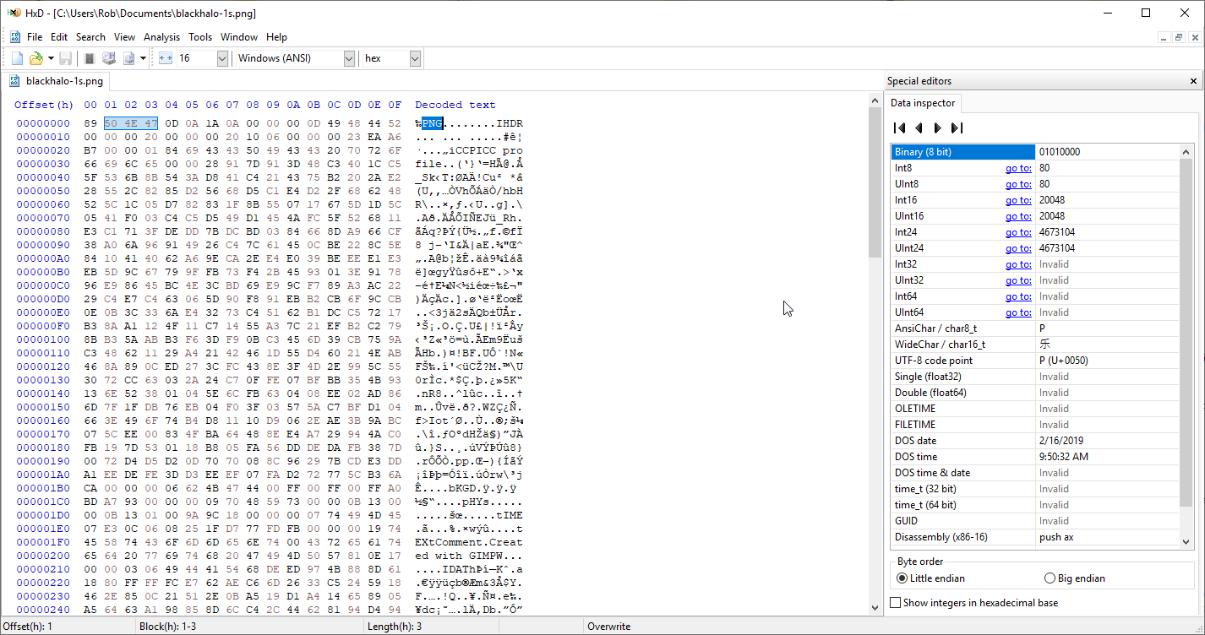The height and width of the screenshot is (635, 1205).
Task: Click the UInt16 go to link
Action: coord(1018,216)
